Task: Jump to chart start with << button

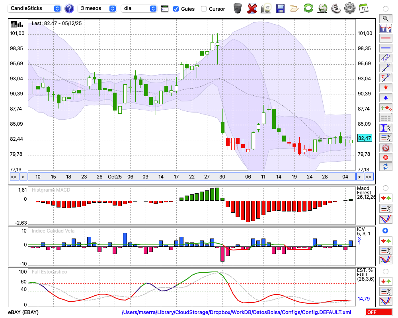Action: [x=14, y=177]
